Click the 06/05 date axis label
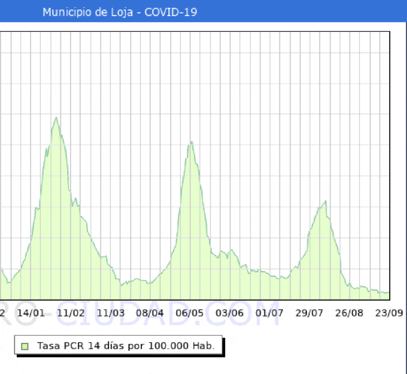407x374 pixels. point(190,313)
